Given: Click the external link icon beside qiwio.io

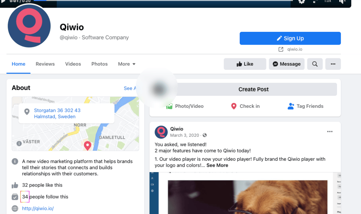Looking at the screenshot, I should [x=281, y=49].
